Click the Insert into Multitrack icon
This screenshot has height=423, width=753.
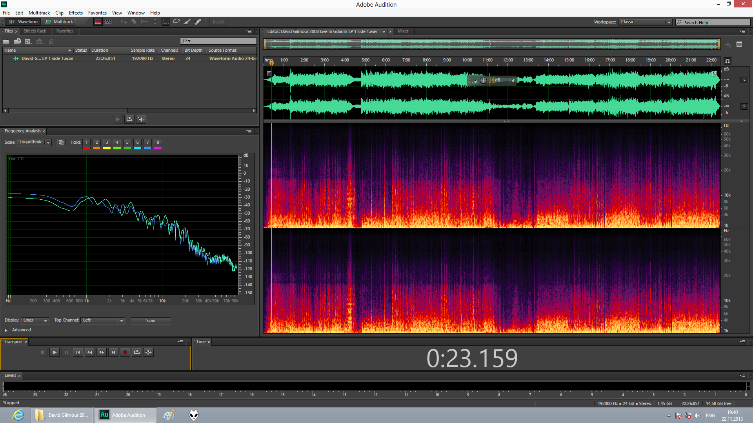click(39, 42)
